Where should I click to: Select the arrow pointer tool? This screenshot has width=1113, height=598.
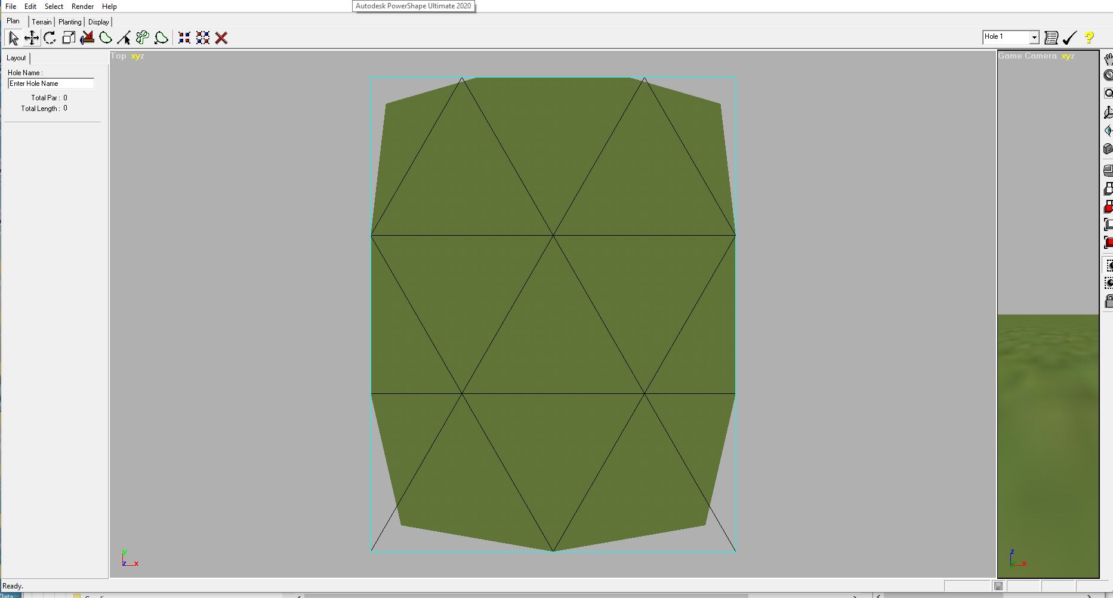[13, 38]
